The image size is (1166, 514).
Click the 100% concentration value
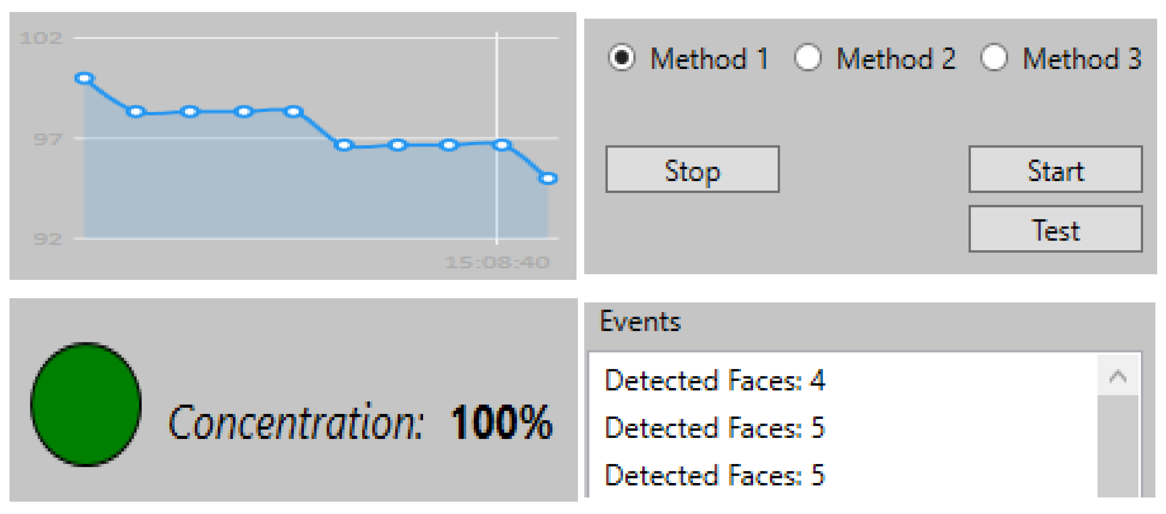[501, 422]
